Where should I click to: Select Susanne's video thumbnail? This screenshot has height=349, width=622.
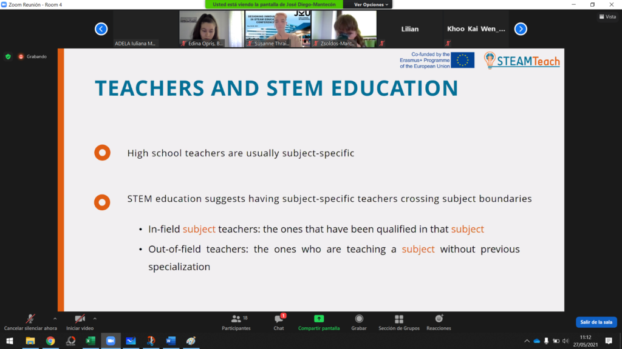(x=278, y=28)
